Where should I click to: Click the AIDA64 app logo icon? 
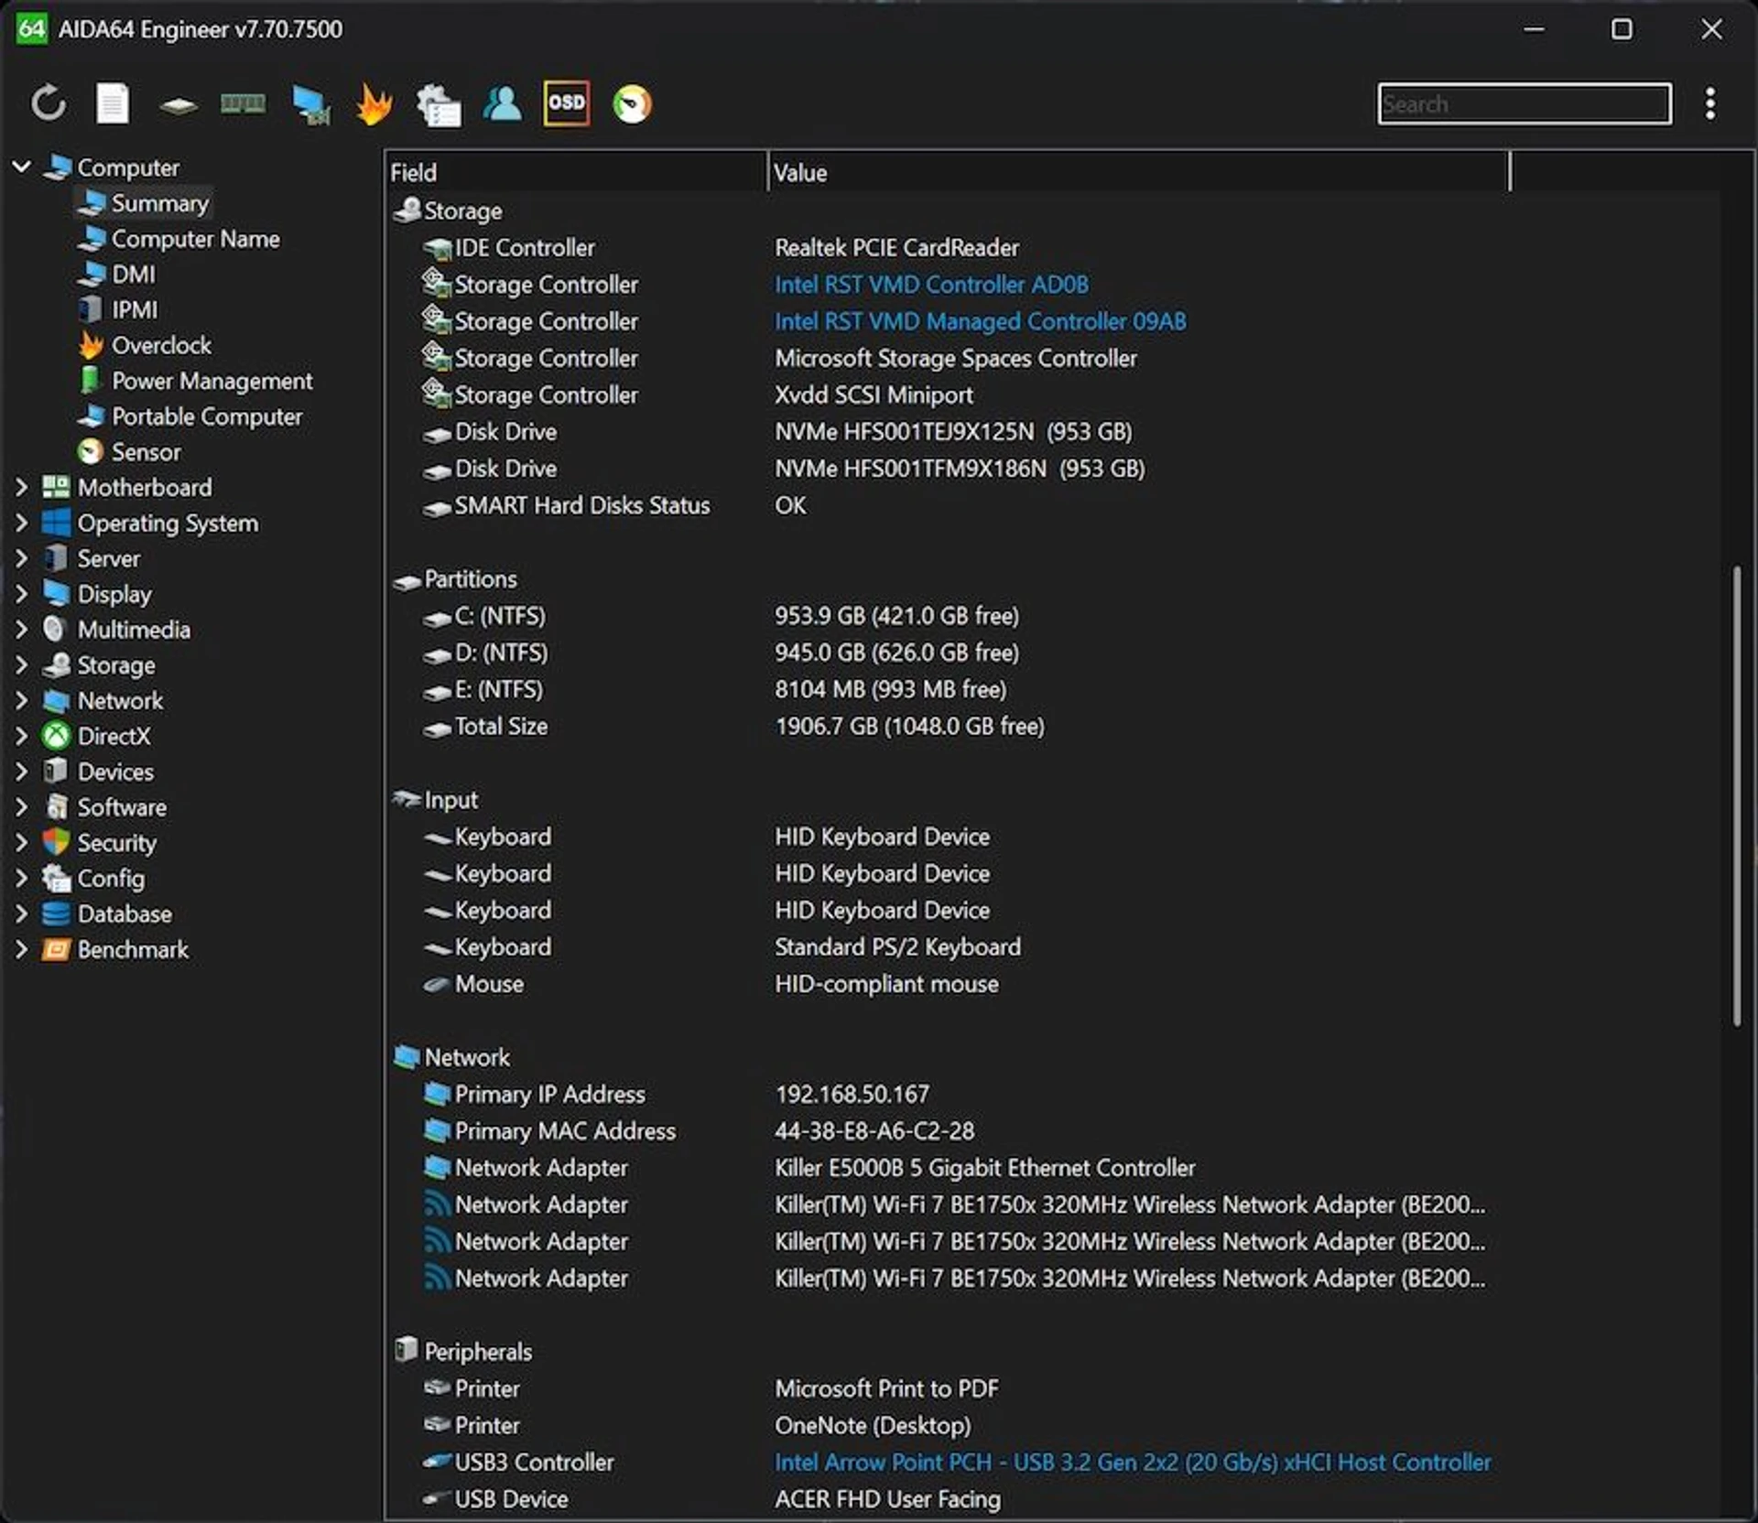tap(31, 28)
